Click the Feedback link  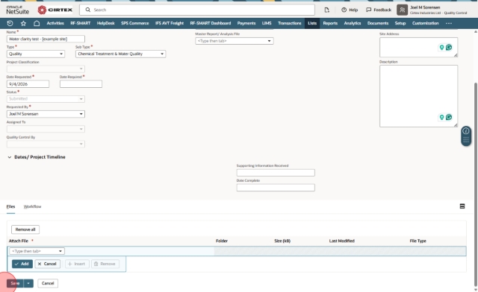coord(379,10)
